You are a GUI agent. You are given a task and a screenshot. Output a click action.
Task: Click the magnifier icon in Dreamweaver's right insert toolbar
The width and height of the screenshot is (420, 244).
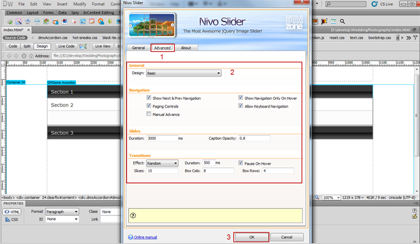coord(343,22)
